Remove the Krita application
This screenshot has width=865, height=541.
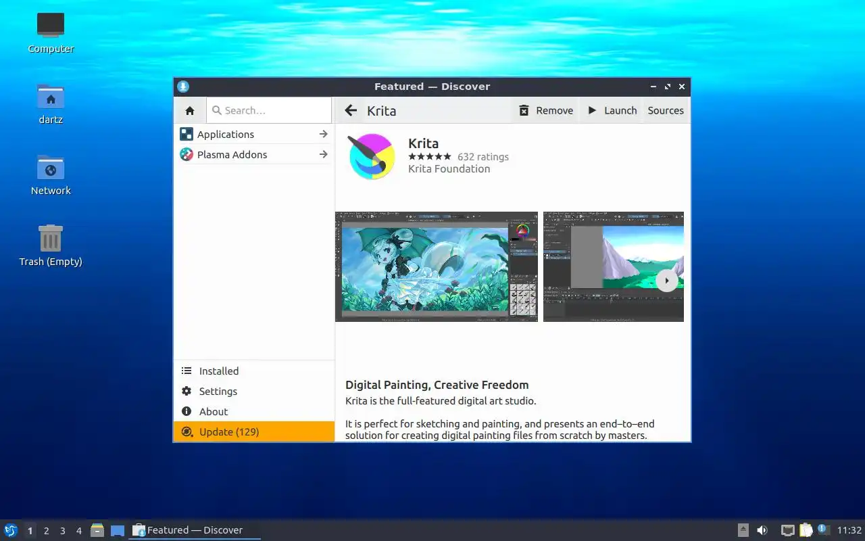(x=545, y=110)
